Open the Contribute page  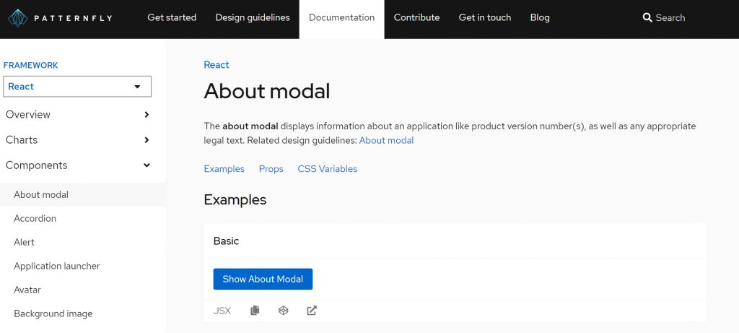[416, 18]
